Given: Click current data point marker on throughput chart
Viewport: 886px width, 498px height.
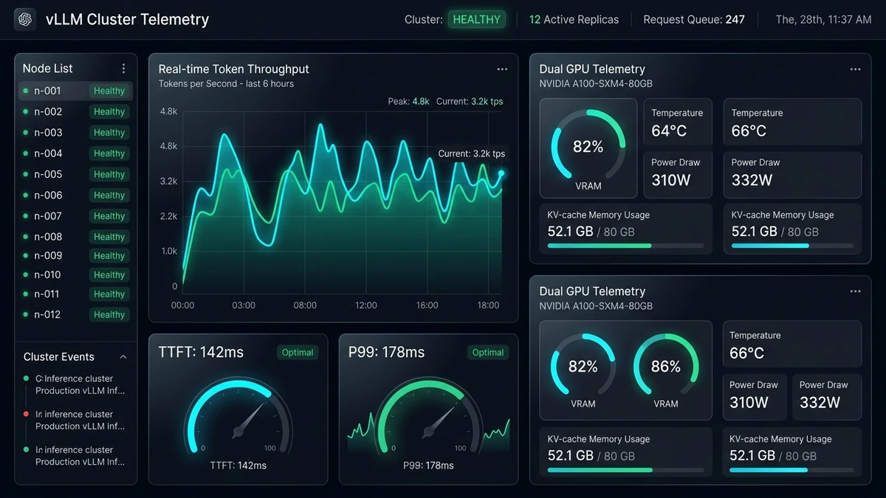Looking at the screenshot, I should click(x=501, y=173).
